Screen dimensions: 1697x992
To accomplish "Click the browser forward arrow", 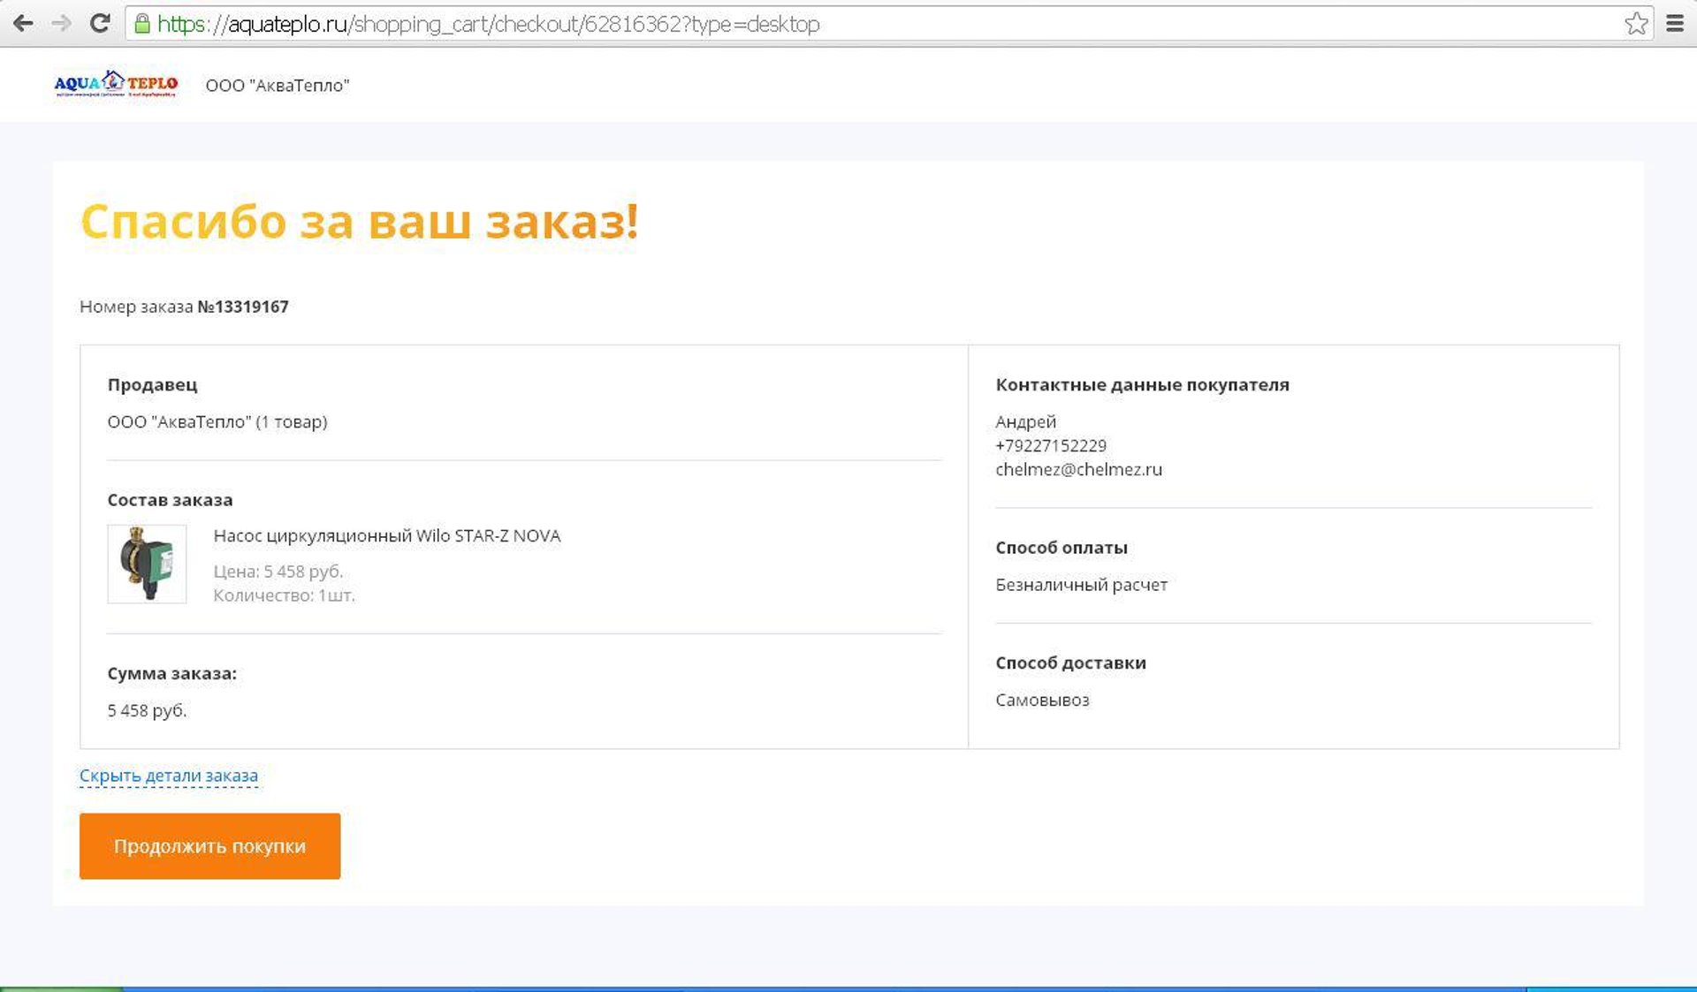I will click(x=61, y=24).
